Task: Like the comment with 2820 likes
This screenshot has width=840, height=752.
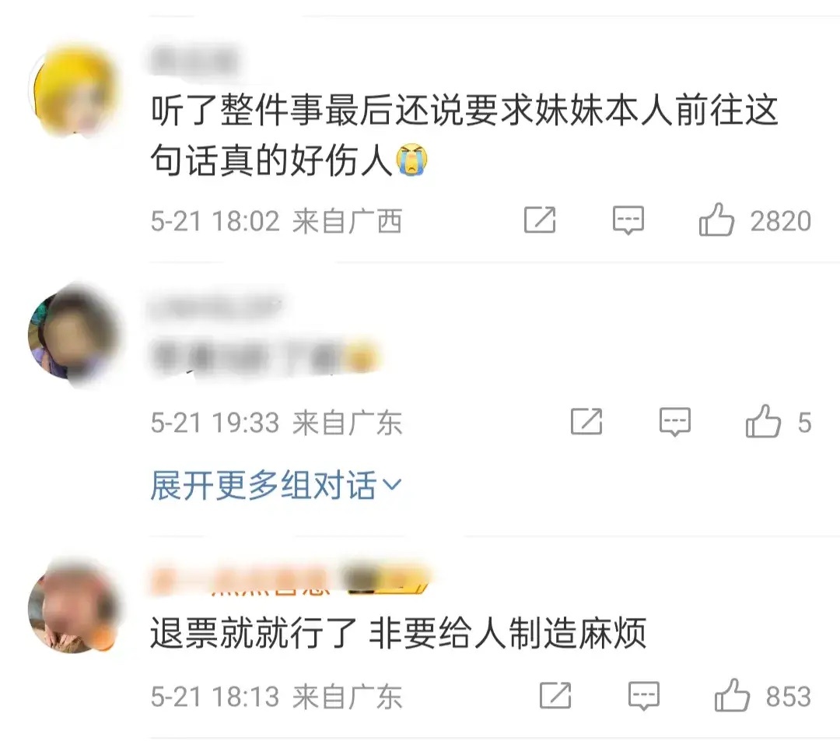Action: 716,220
